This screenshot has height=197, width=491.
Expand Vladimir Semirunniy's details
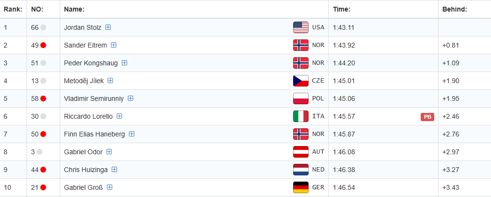pyautogui.click(x=130, y=98)
